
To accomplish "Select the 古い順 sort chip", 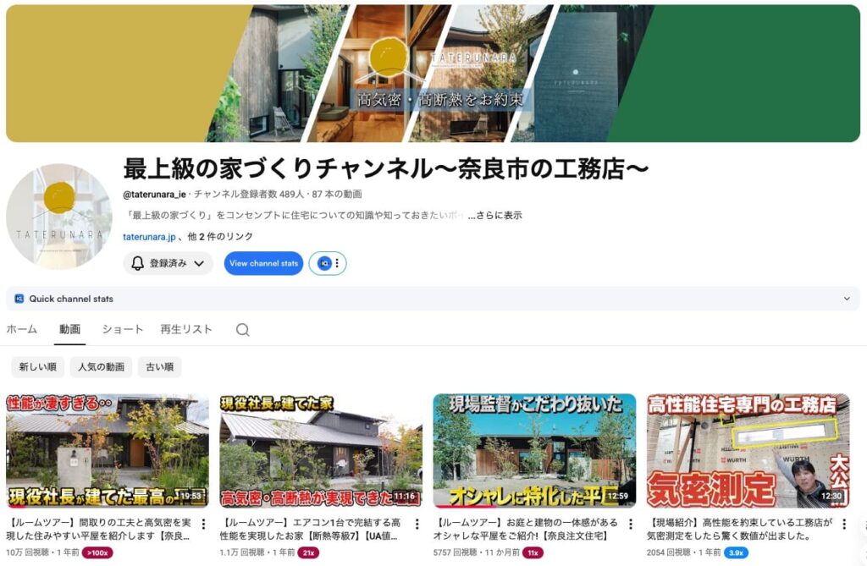I will coord(160,367).
